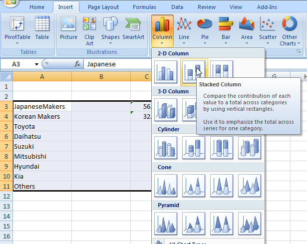
Task: Select column B header
Action: (101, 76)
